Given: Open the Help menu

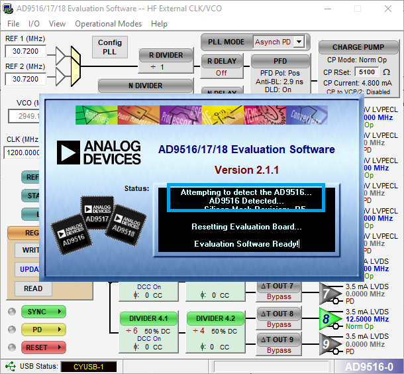Looking at the screenshot, I should pyautogui.click(x=159, y=24).
